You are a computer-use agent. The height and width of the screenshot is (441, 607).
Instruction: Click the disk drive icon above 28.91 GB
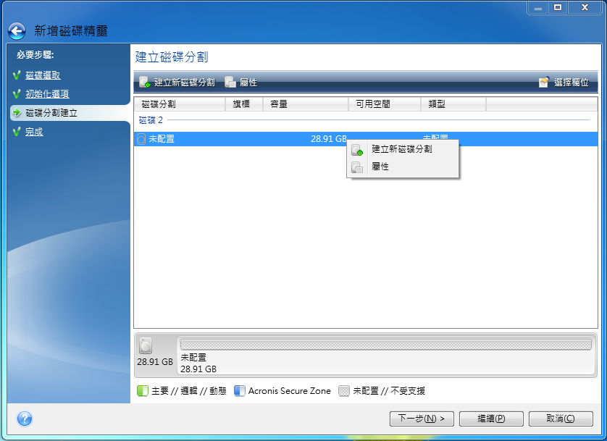[146, 346]
